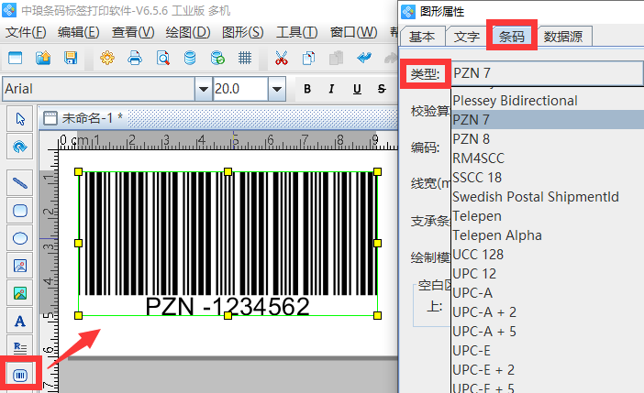This screenshot has width=644, height=393.
Task: Select the barcode drawing tool
Action: (19, 375)
